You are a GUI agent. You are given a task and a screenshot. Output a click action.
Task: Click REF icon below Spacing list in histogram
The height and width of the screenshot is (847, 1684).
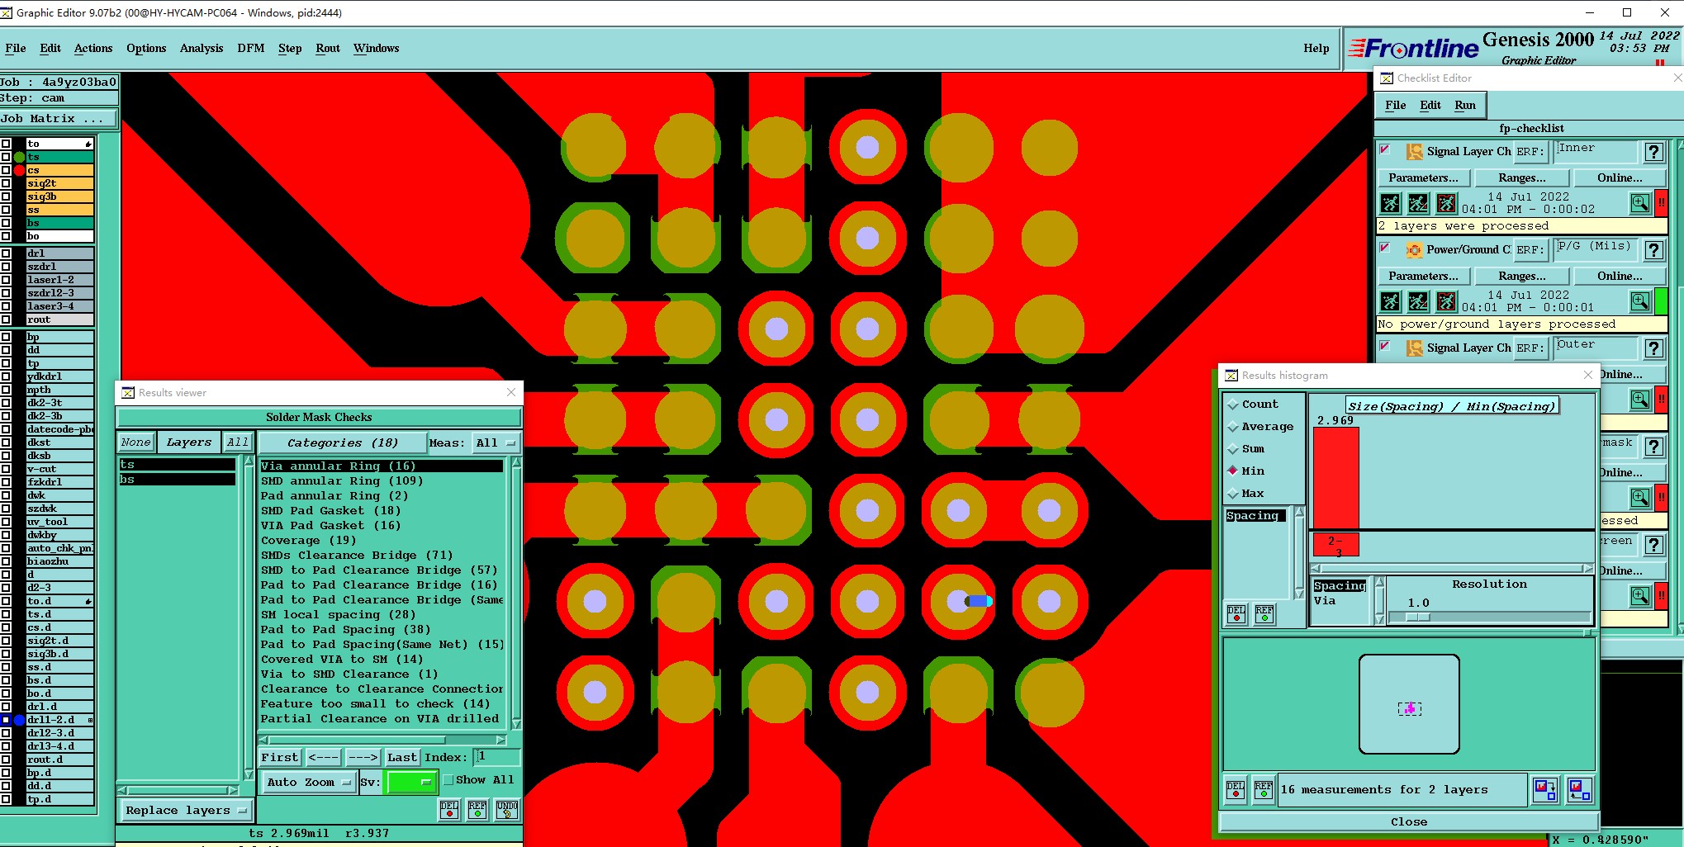pos(1264,614)
